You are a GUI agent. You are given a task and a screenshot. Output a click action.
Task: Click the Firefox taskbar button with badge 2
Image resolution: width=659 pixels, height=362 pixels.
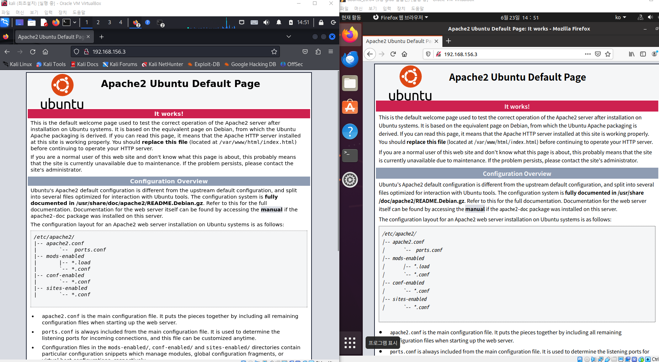coord(136,23)
